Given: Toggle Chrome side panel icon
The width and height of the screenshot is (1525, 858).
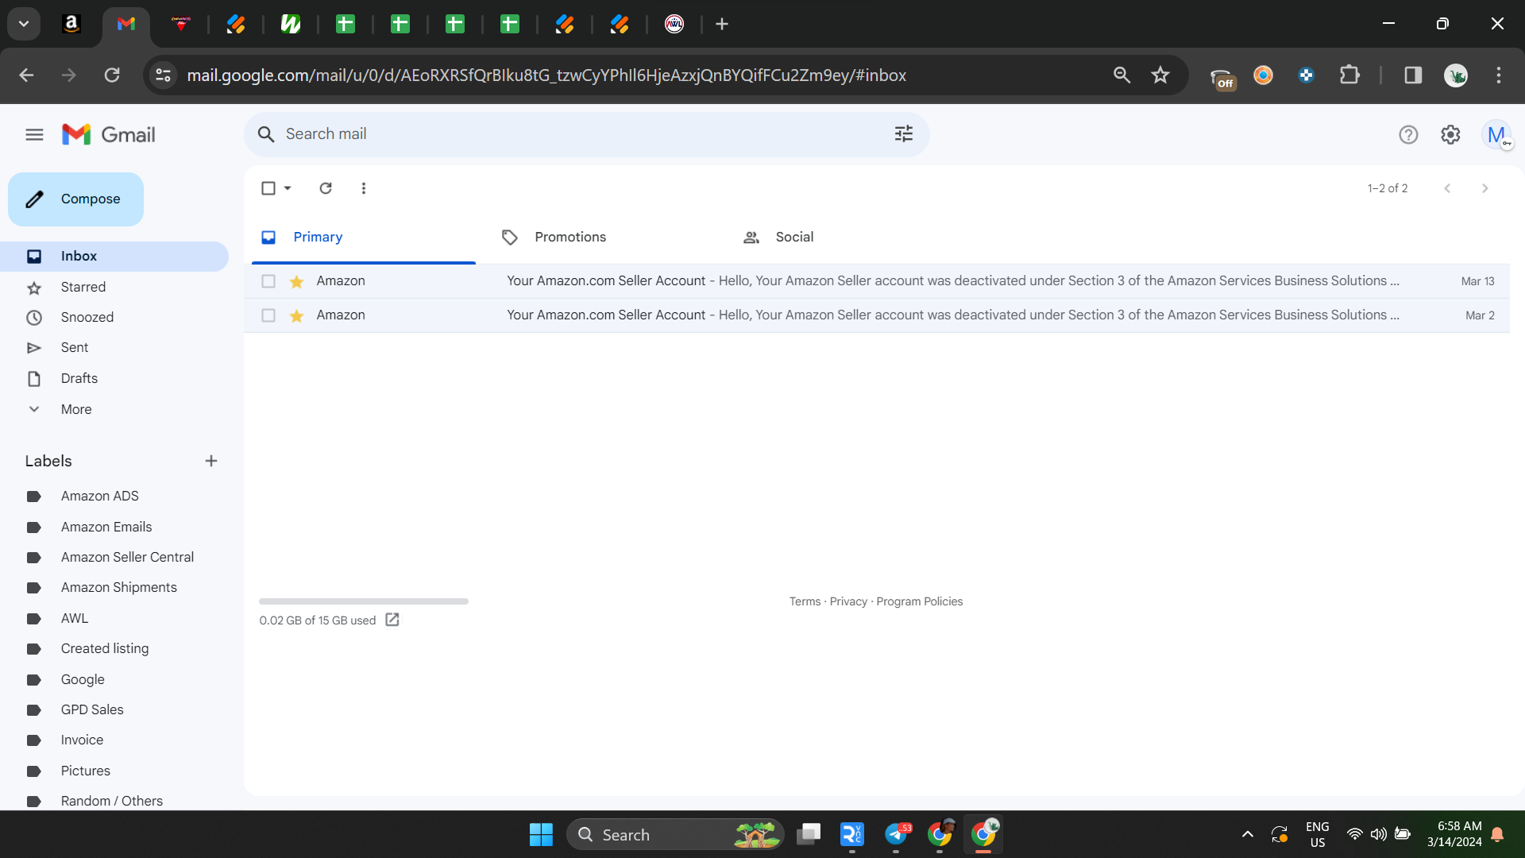Looking at the screenshot, I should tap(1412, 75).
